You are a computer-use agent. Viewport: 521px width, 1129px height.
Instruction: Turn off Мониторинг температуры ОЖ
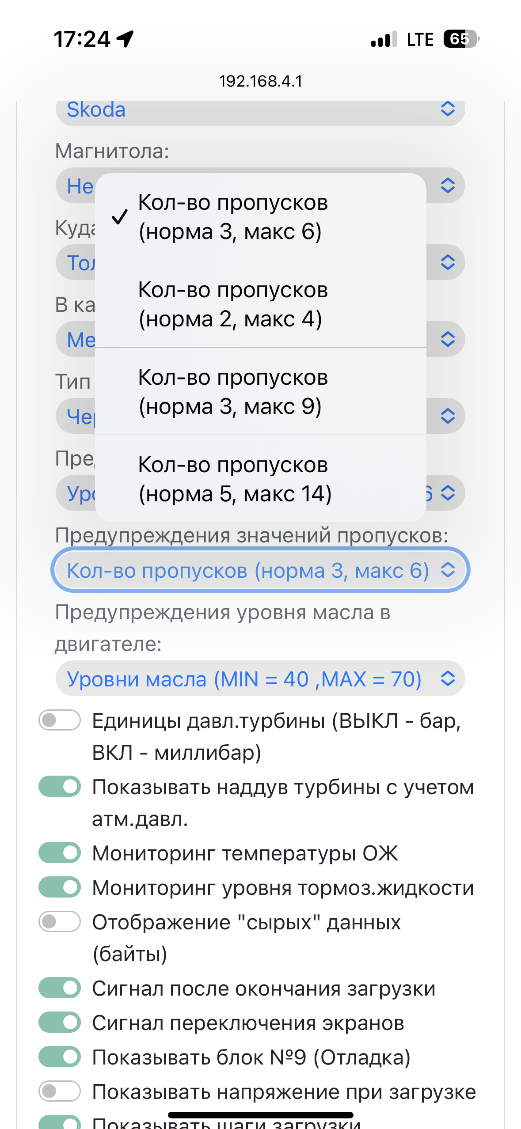coord(60,853)
